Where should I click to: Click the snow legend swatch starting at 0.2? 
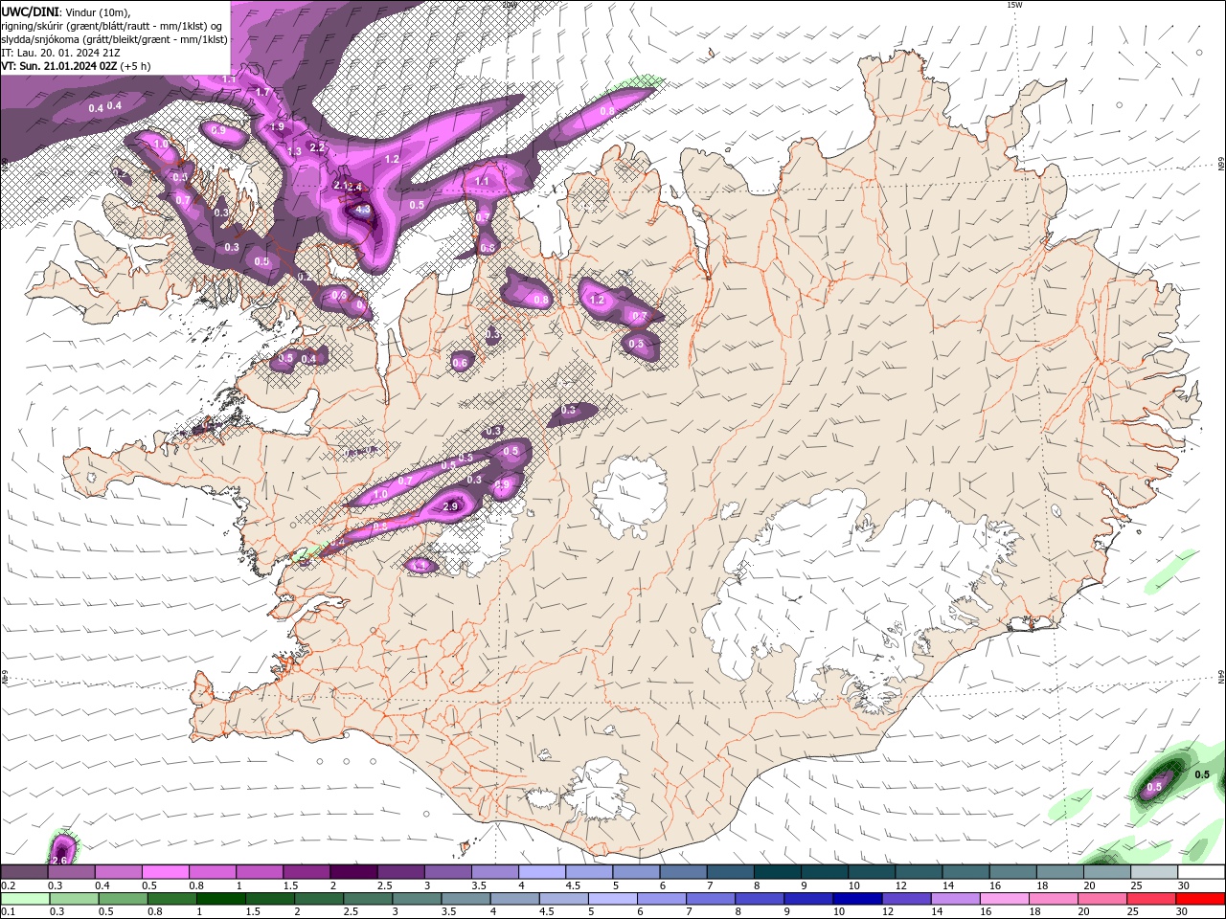[x=25, y=871]
